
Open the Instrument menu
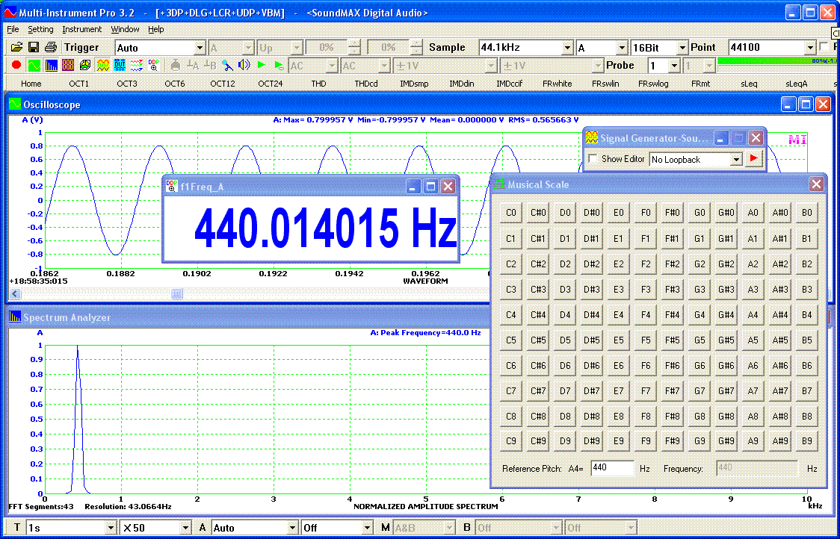[81, 29]
